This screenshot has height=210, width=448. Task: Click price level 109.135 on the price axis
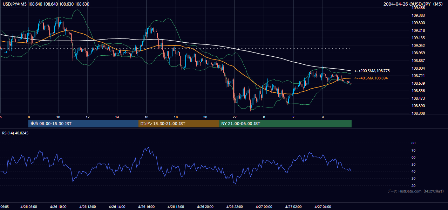tap(418, 38)
